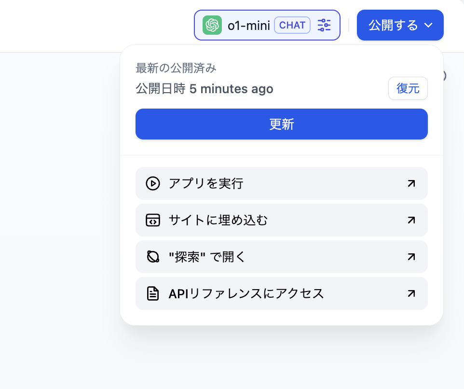Click the external-link arrow on サイトに埋め込む row
The height and width of the screenshot is (389, 464).
coord(411,220)
